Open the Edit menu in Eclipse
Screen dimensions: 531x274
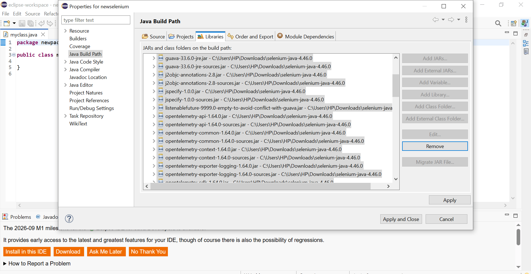coord(17,14)
